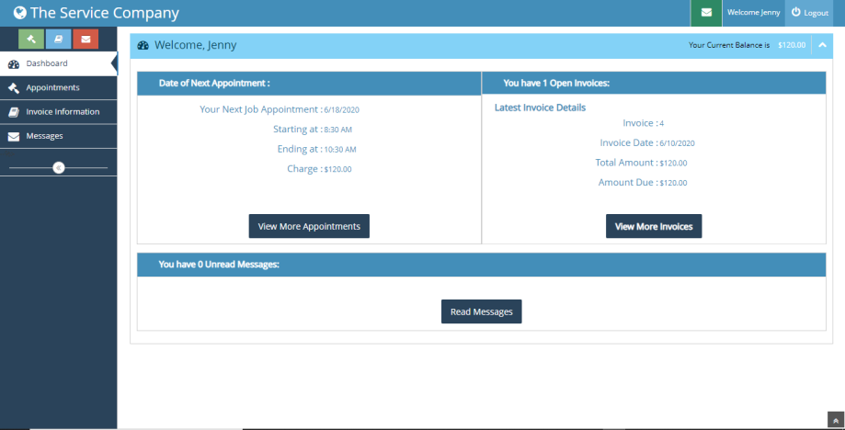Collapse the Welcome panel with the chevron
Viewport: 845px width, 430px height.
coord(822,45)
